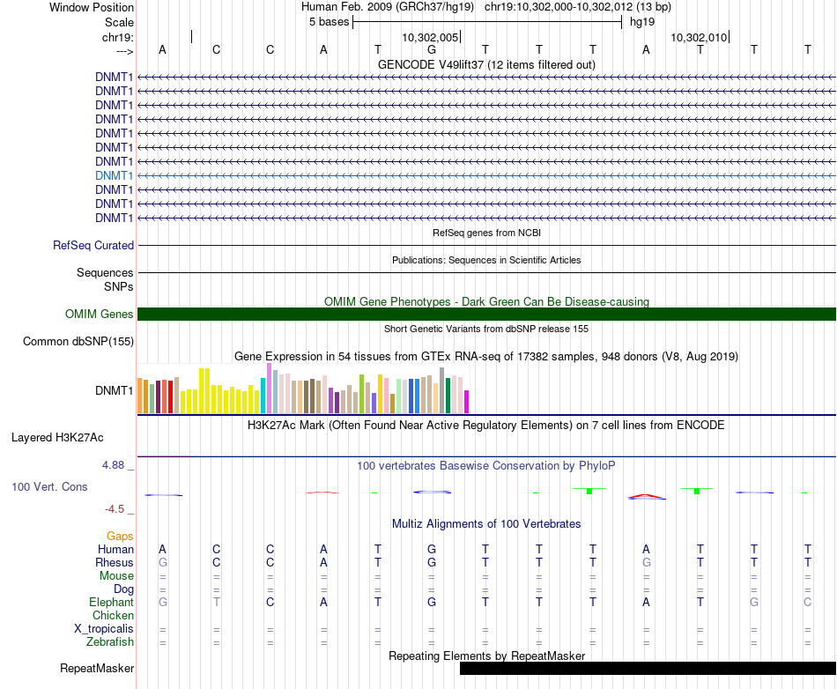Click the chr19: base position label
This screenshot has height=689, width=837.
117,37
